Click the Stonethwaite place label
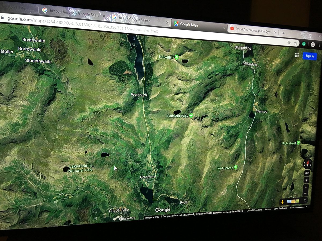 [x=38, y=61]
